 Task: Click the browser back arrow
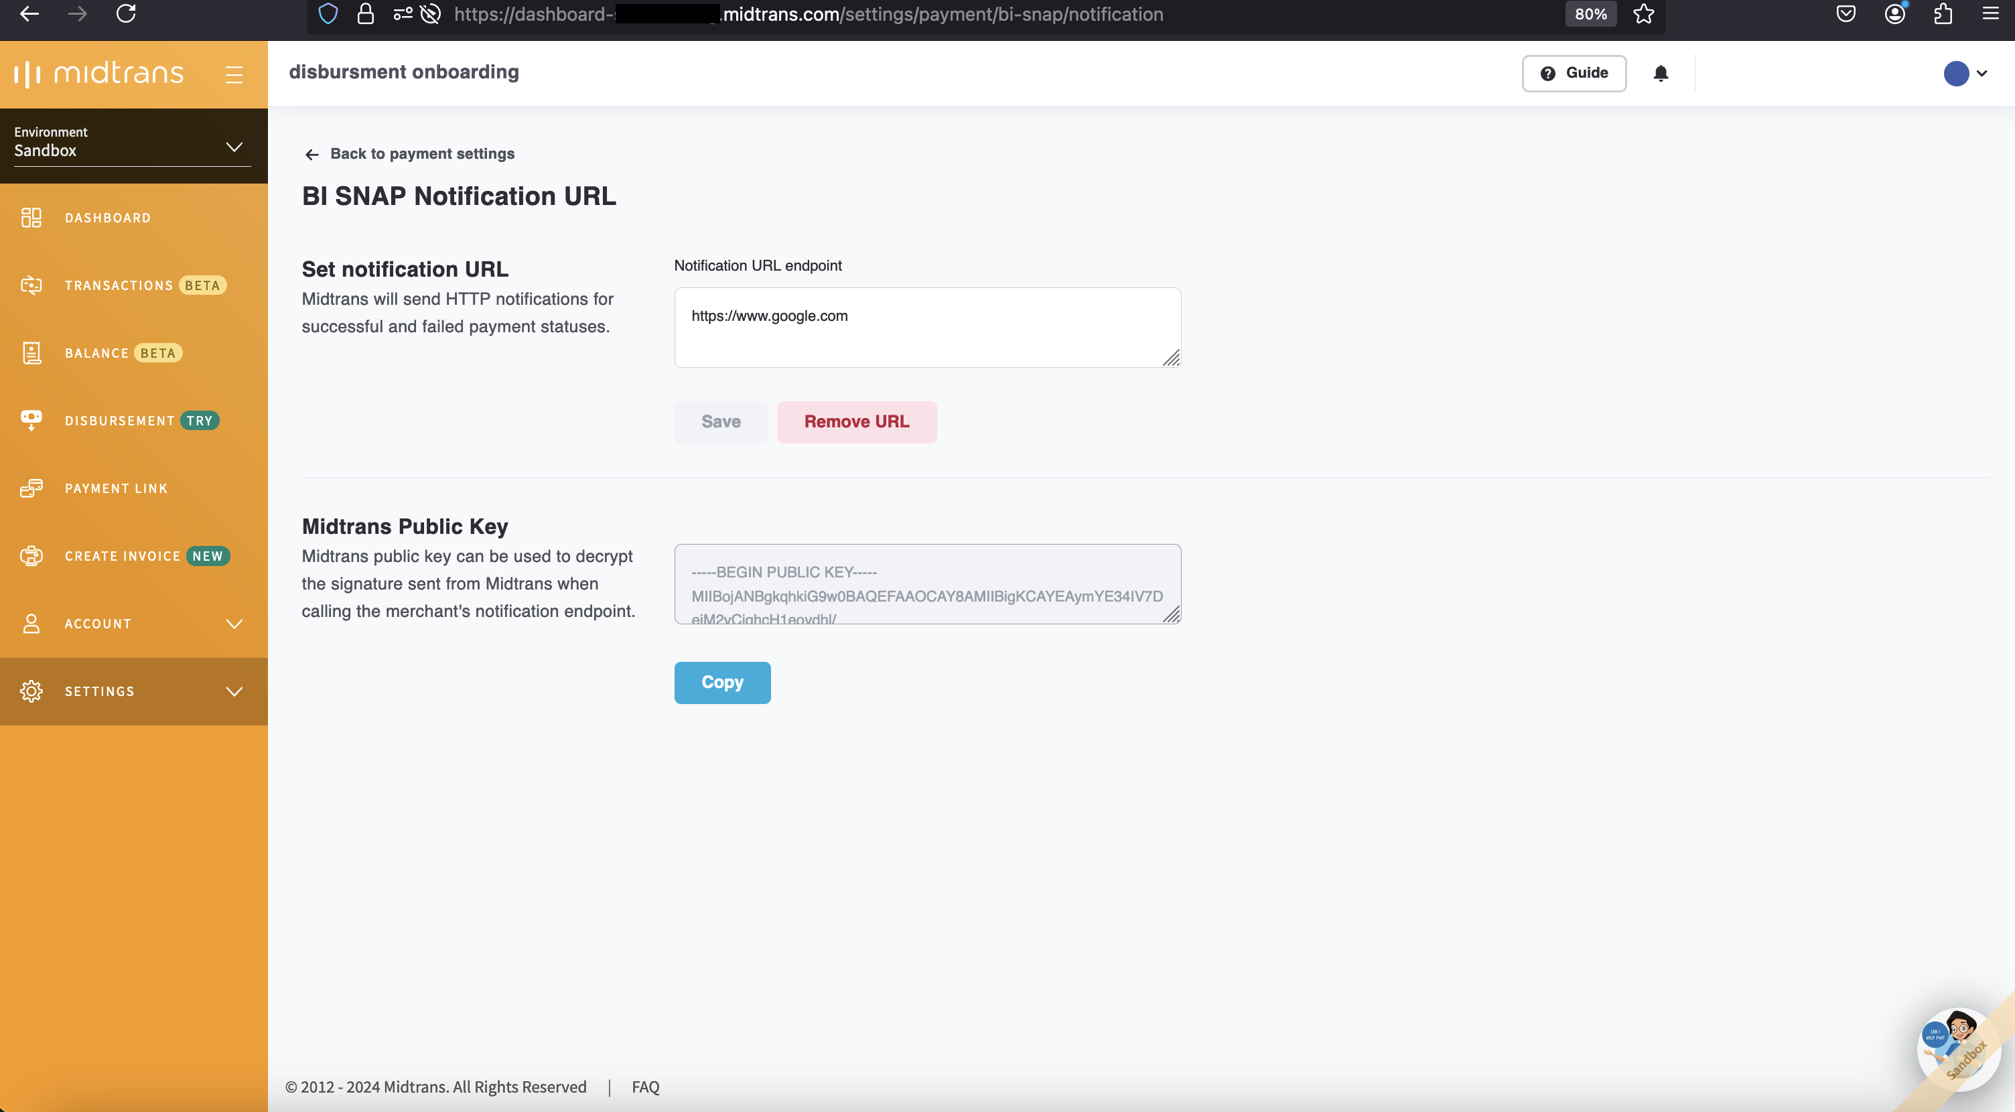(x=29, y=13)
